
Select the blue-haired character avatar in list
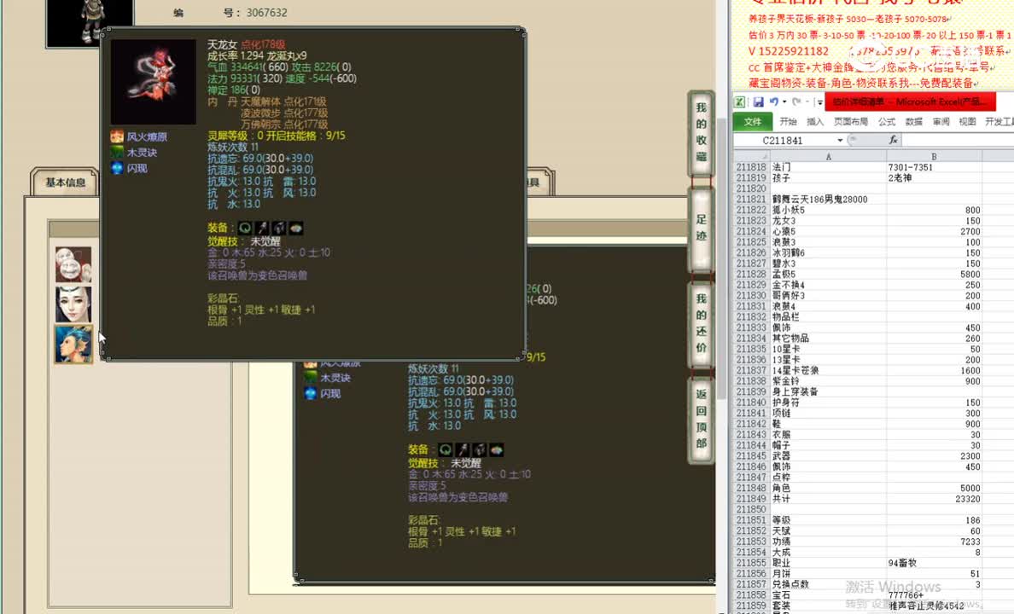point(73,344)
